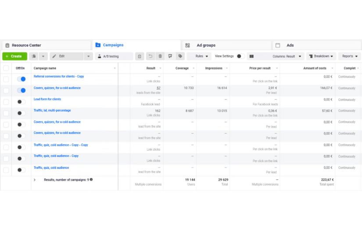Sort by the Result column header
Image resolution: width=362 pixels, height=230 pixels.
tap(151, 68)
